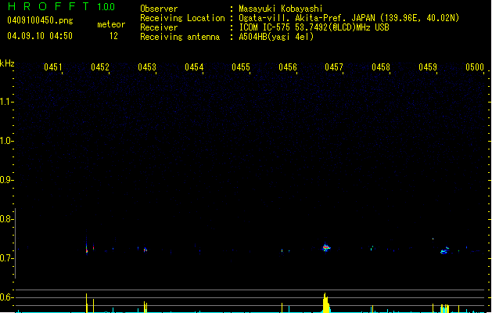The height and width of the screenshot is (313, 492).
Task: Click the 0454 time marker
Action: tap(194, 67)
